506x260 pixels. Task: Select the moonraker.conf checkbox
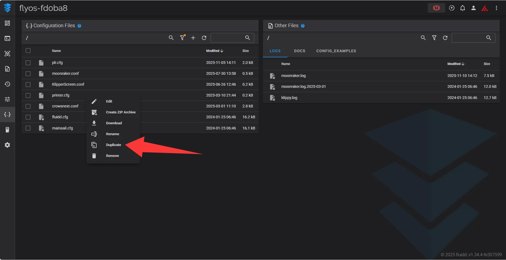point(28,74)
